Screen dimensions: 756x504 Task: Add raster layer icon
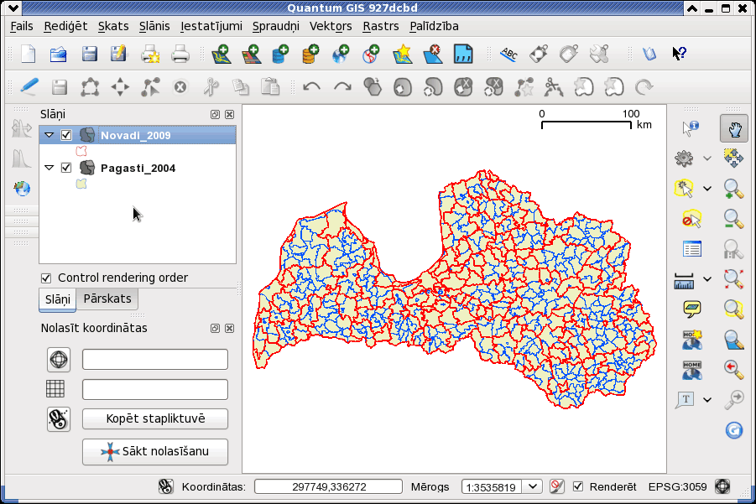tap(251, 54)
